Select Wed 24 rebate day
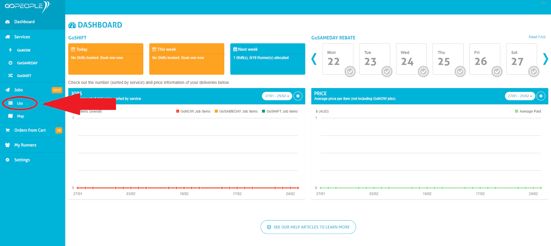Viewport: 551px width, 246px height. point(412,59)
